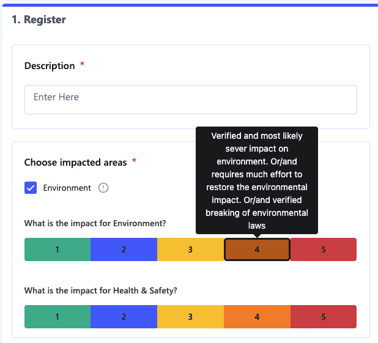Image resolution: width=378 pixels, height=343 pixels.
Task: Click the Environment checkbox label text
Action: [x=67, y=188]
